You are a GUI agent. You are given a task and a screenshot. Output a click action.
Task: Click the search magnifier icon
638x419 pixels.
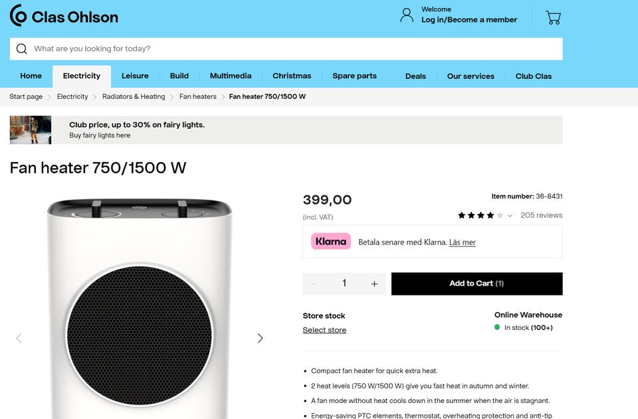22,48
